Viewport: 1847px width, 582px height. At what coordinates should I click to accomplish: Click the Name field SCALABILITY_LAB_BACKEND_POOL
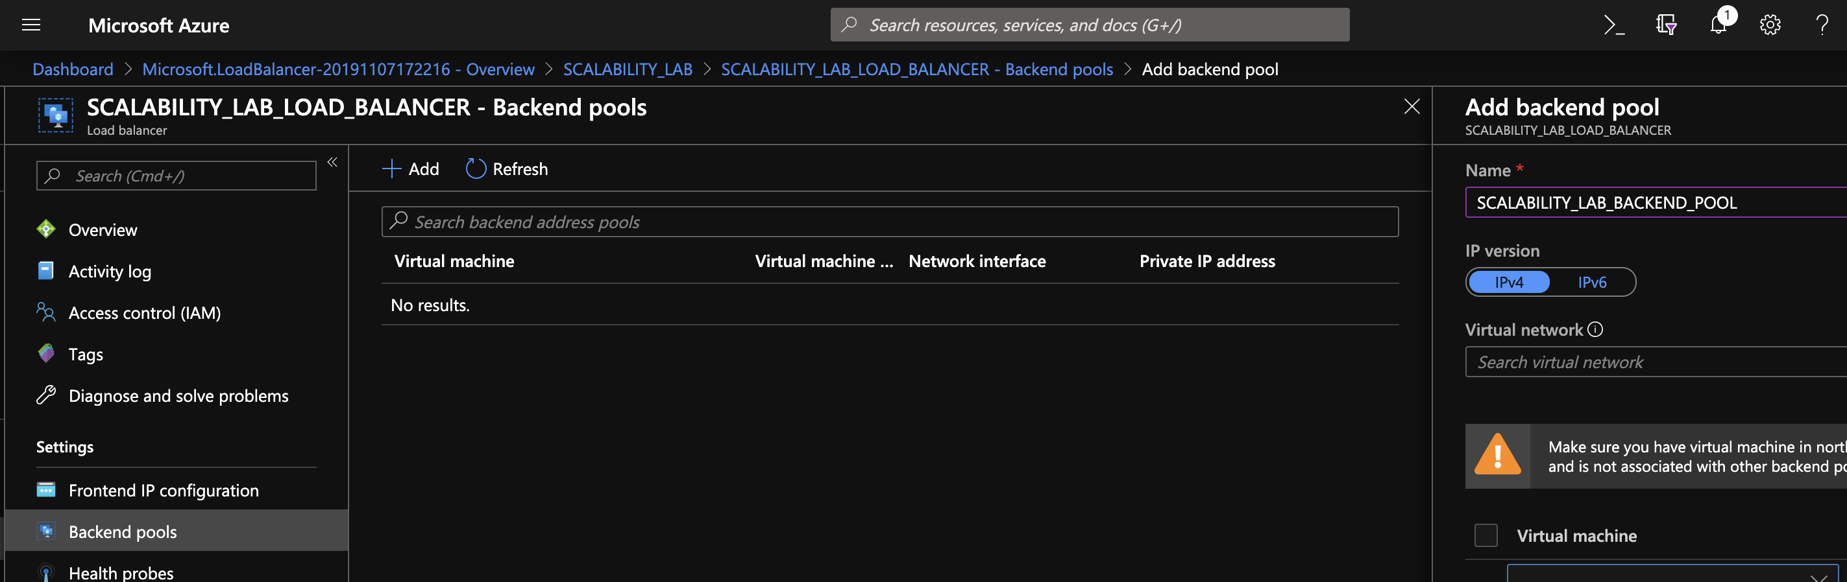1656,202
